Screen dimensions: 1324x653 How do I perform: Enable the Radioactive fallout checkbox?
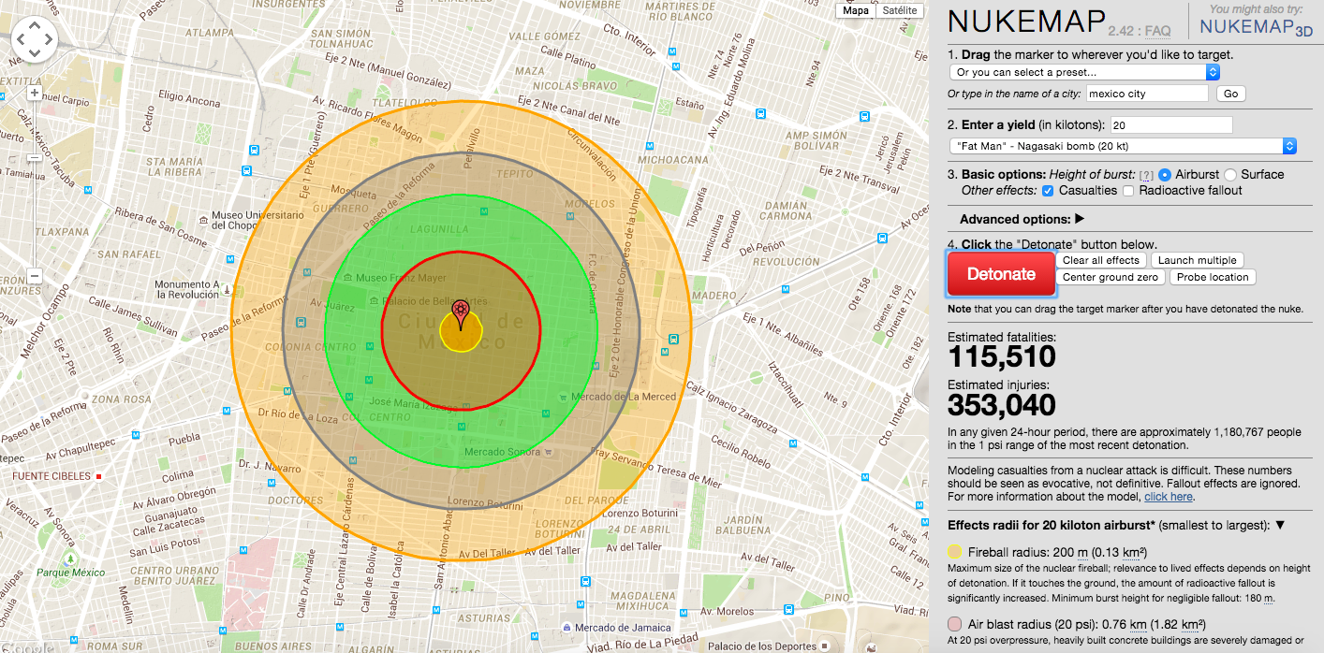coord(1128,191)
